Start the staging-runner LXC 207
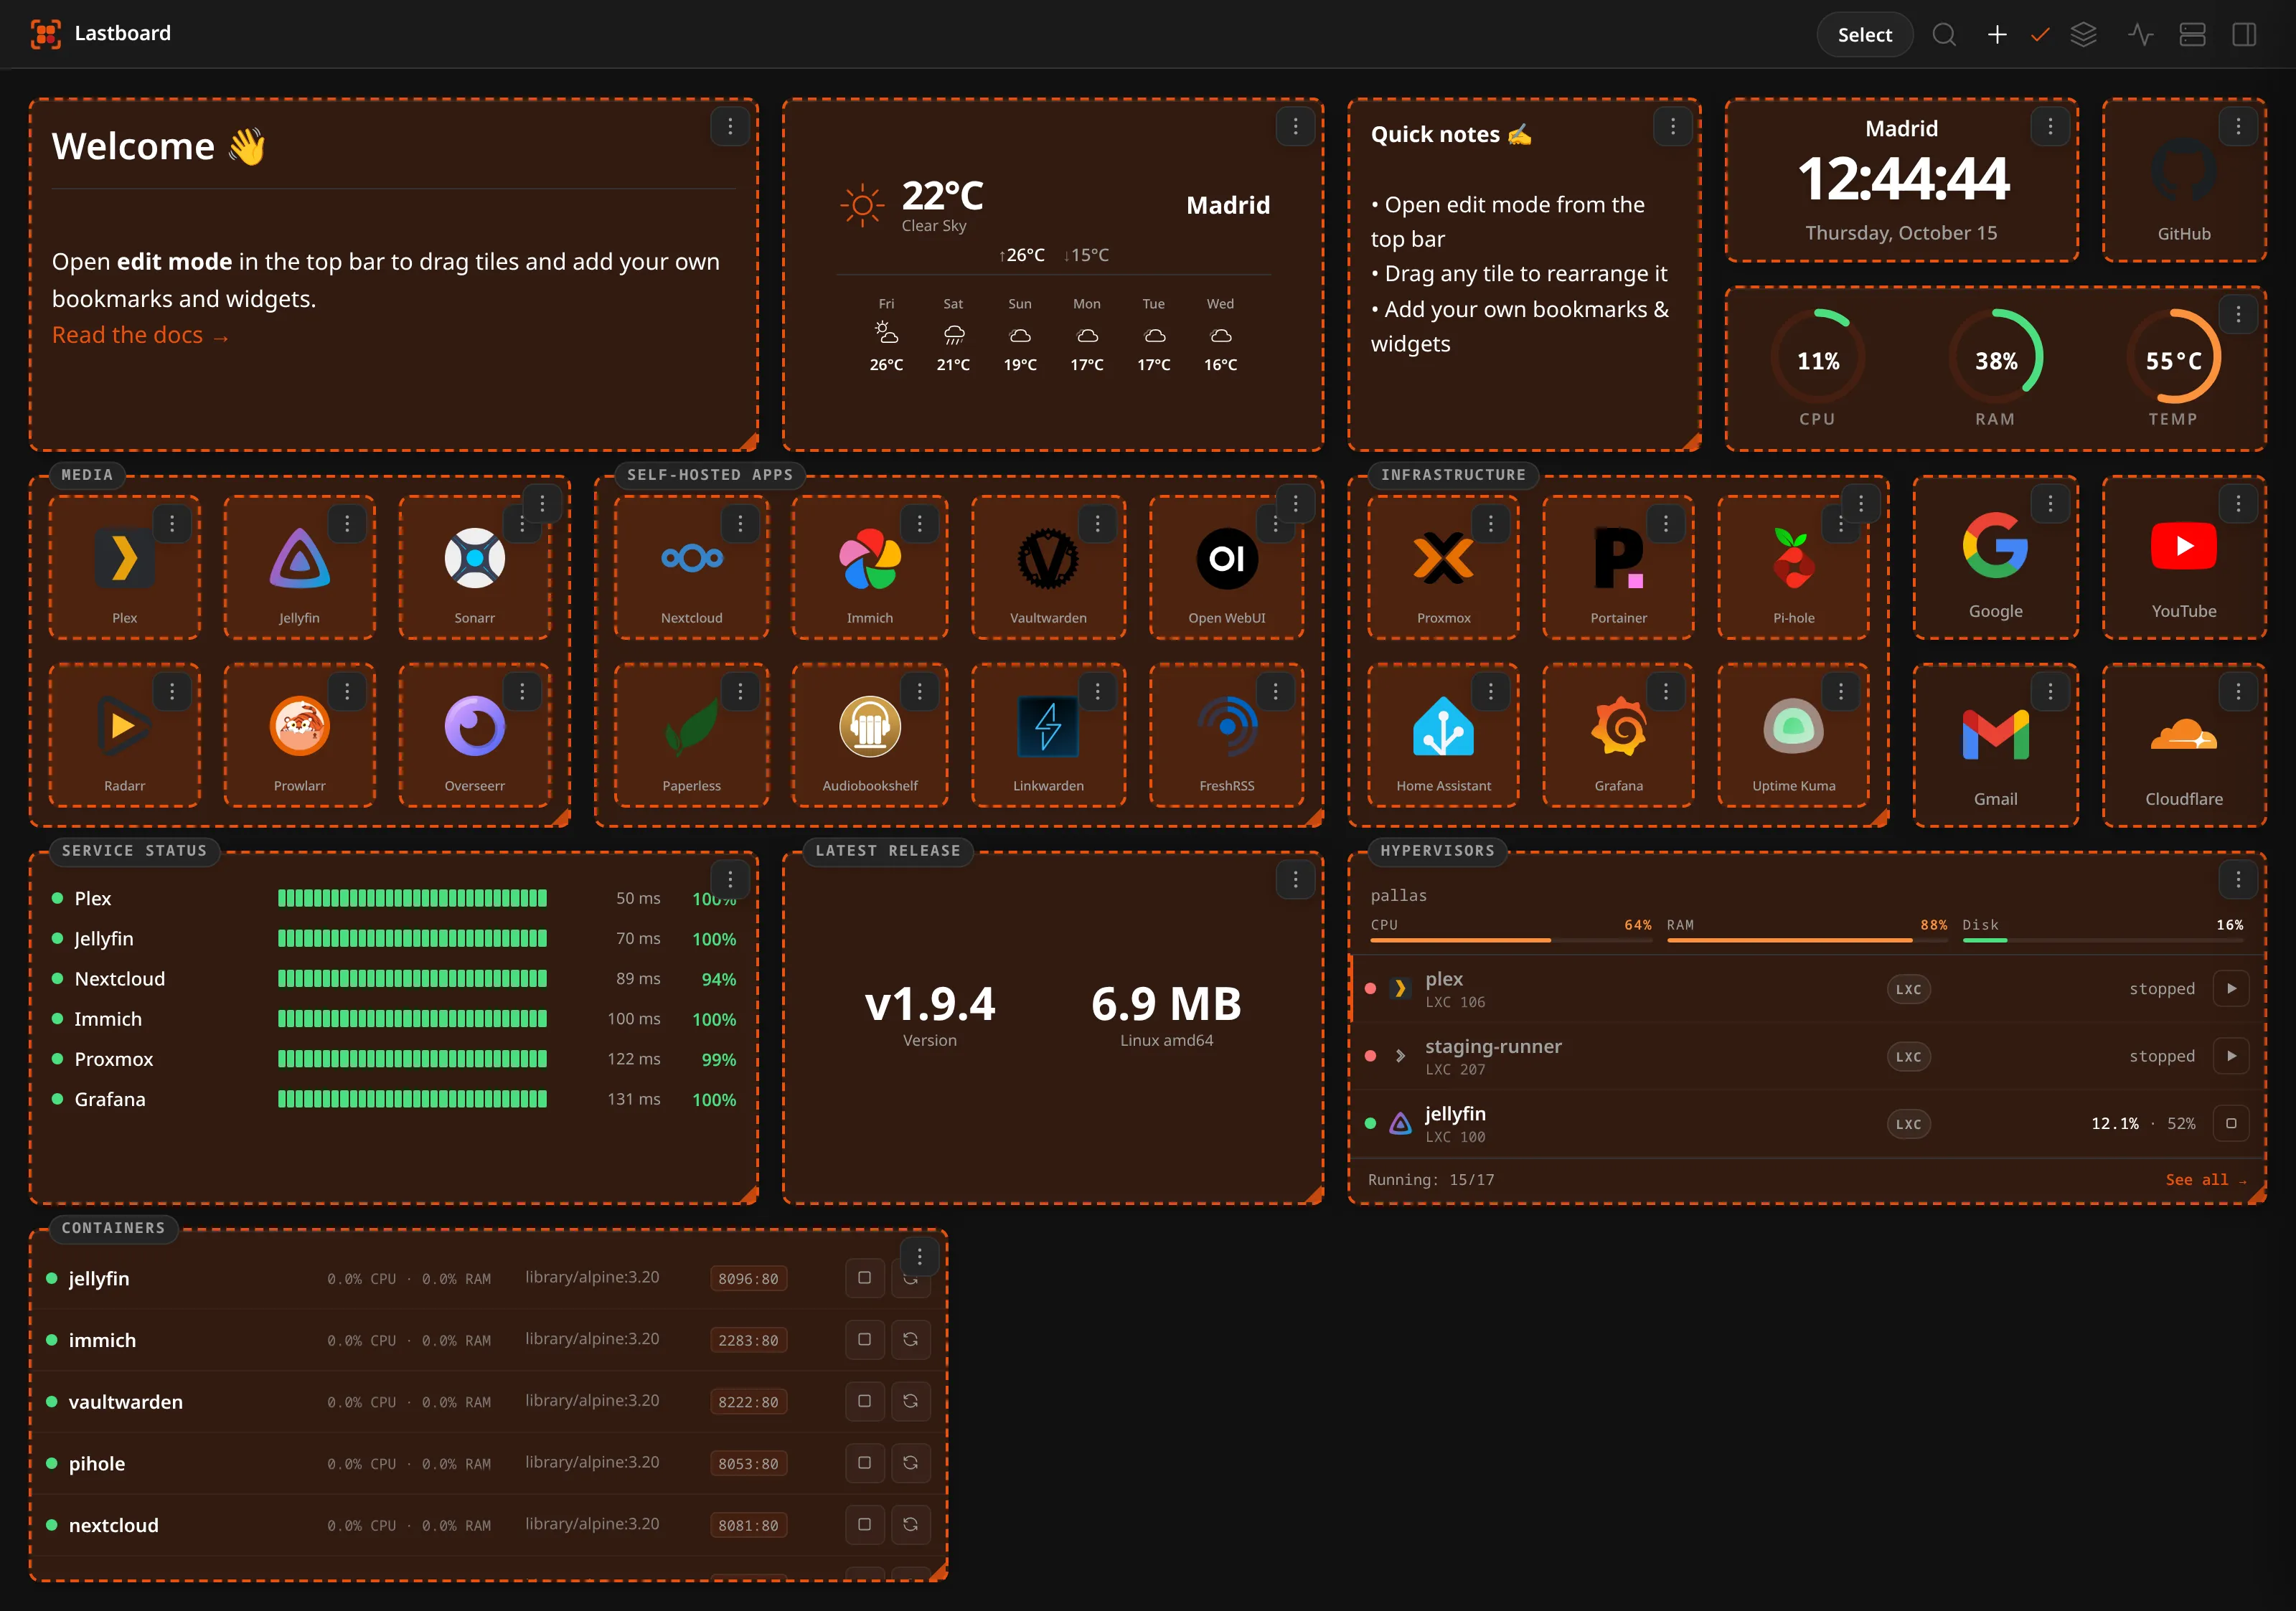The image size is (2296, 1611). (x=2231, y=1057)
